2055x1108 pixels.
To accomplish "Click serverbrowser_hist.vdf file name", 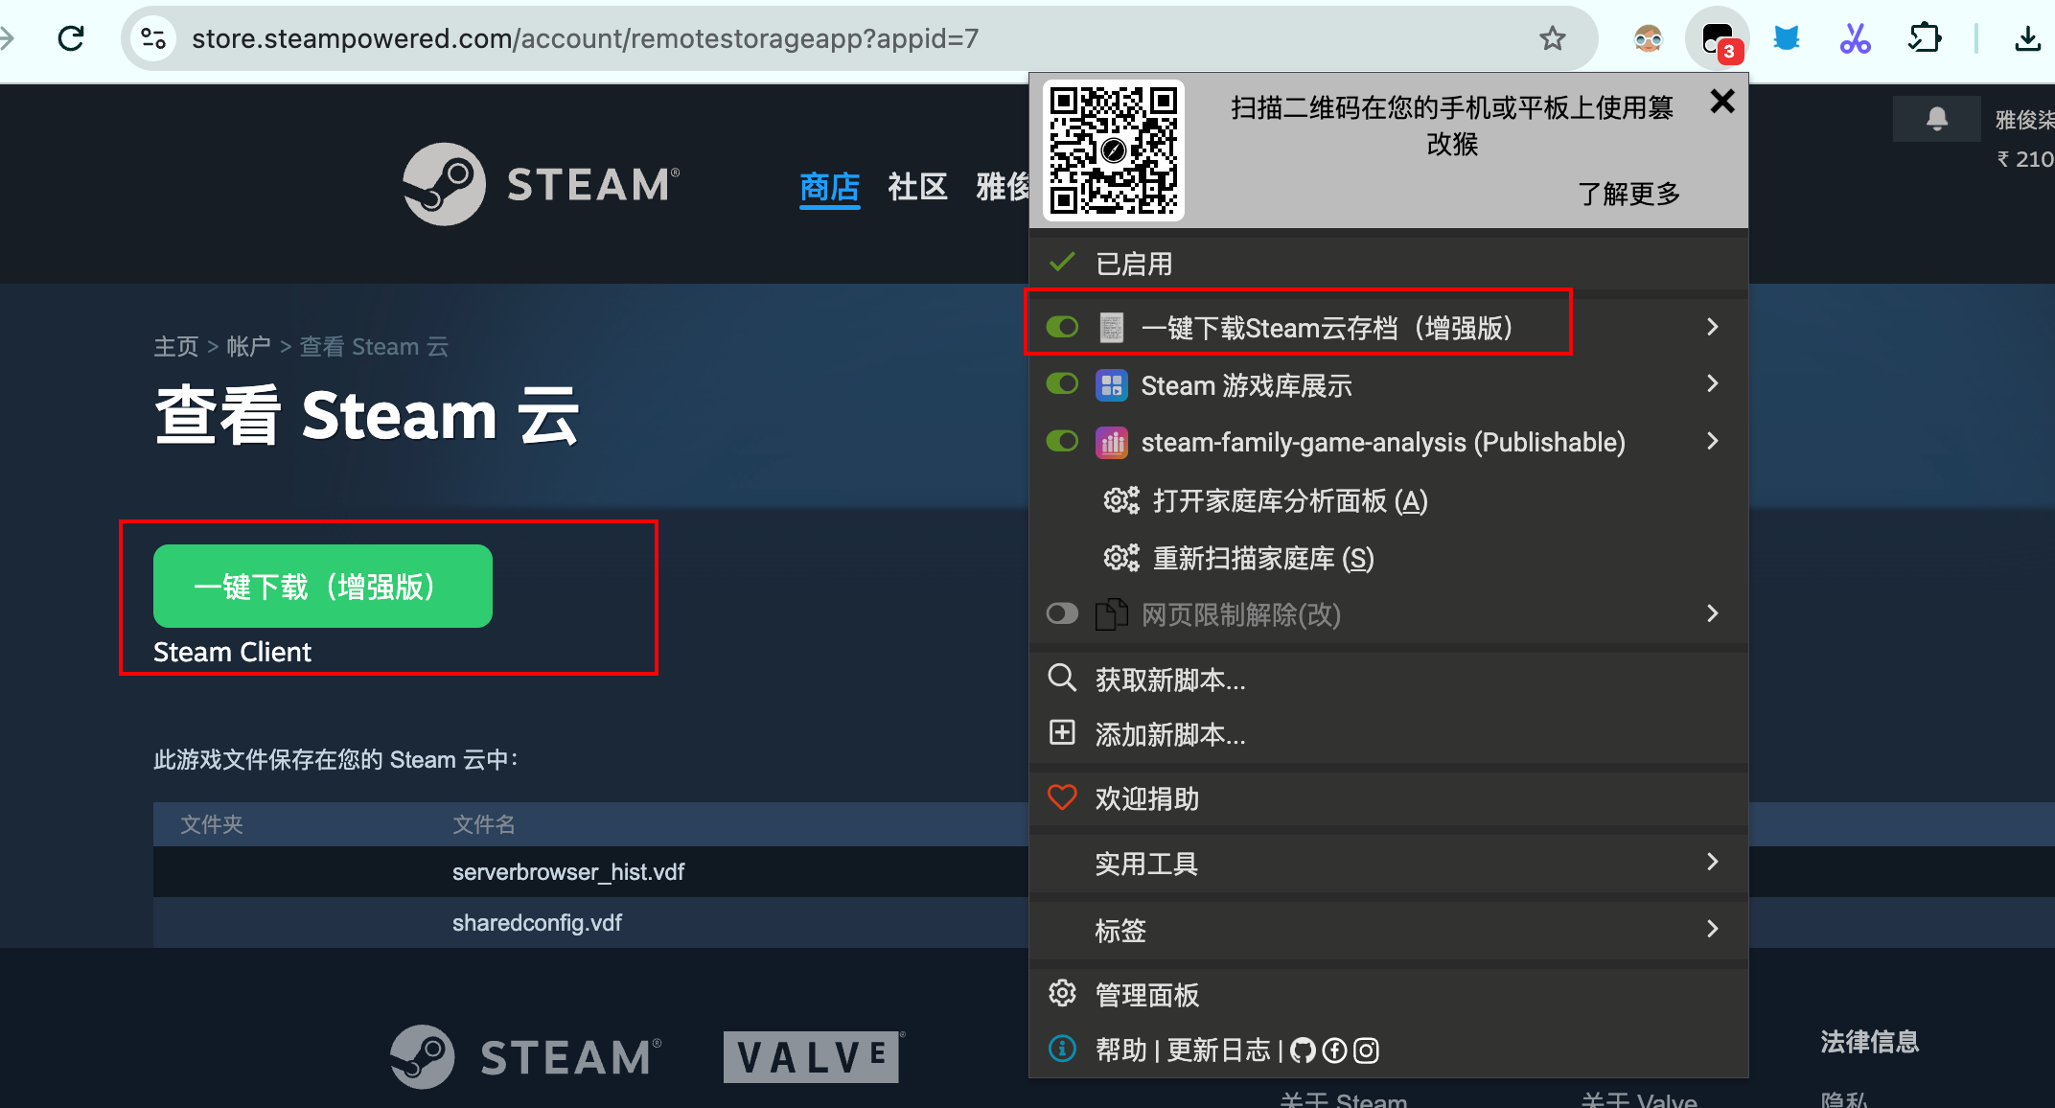I will (568, 872).
